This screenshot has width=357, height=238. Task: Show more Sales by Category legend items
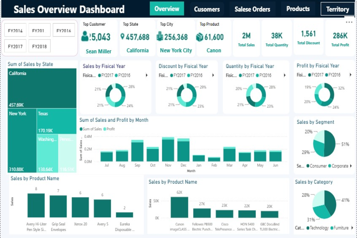(x=352, y=228)
